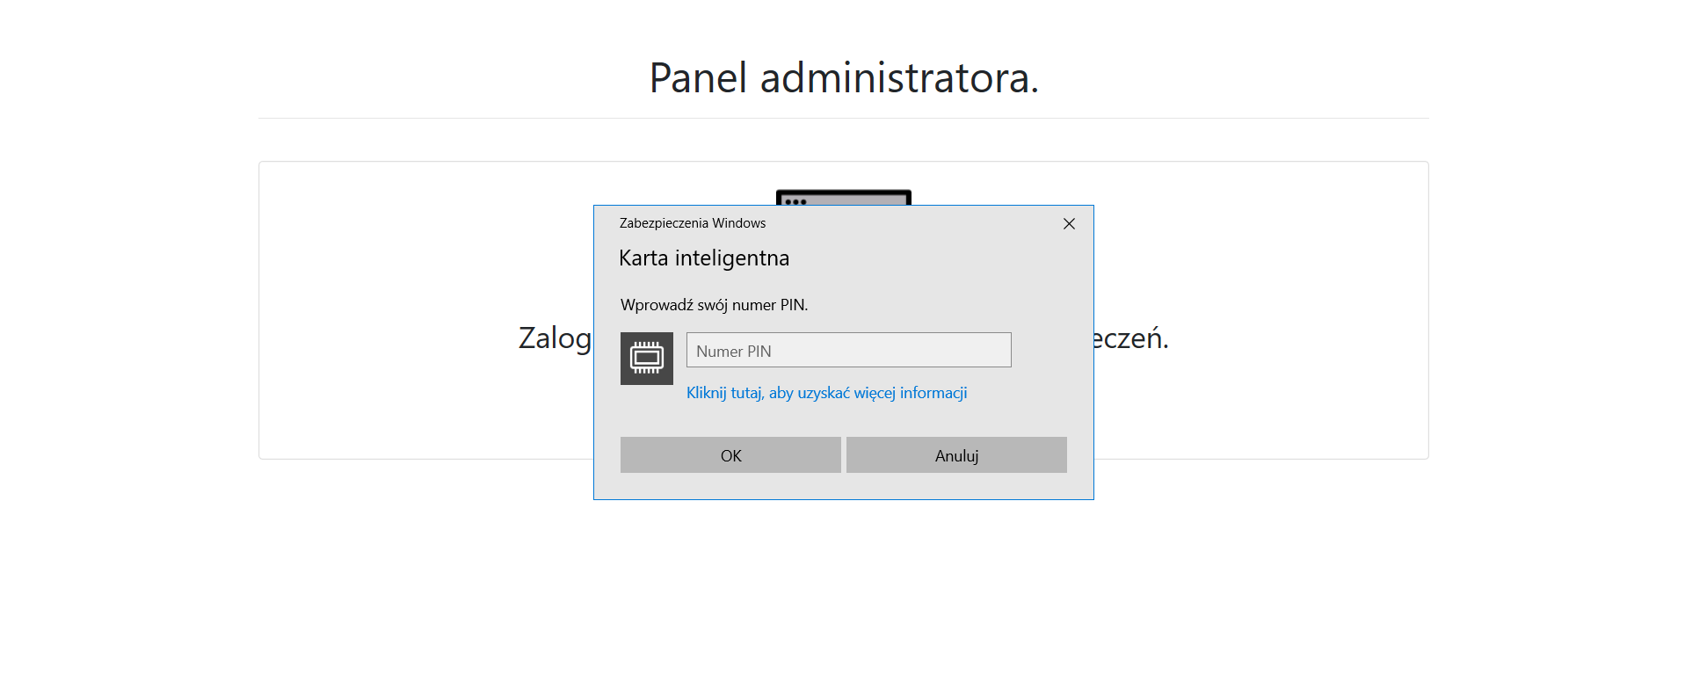This screenshot has height=697, width=1685.
Task: Click the truncated "eczeń." text on the page
Action: tap(1131, 338)
